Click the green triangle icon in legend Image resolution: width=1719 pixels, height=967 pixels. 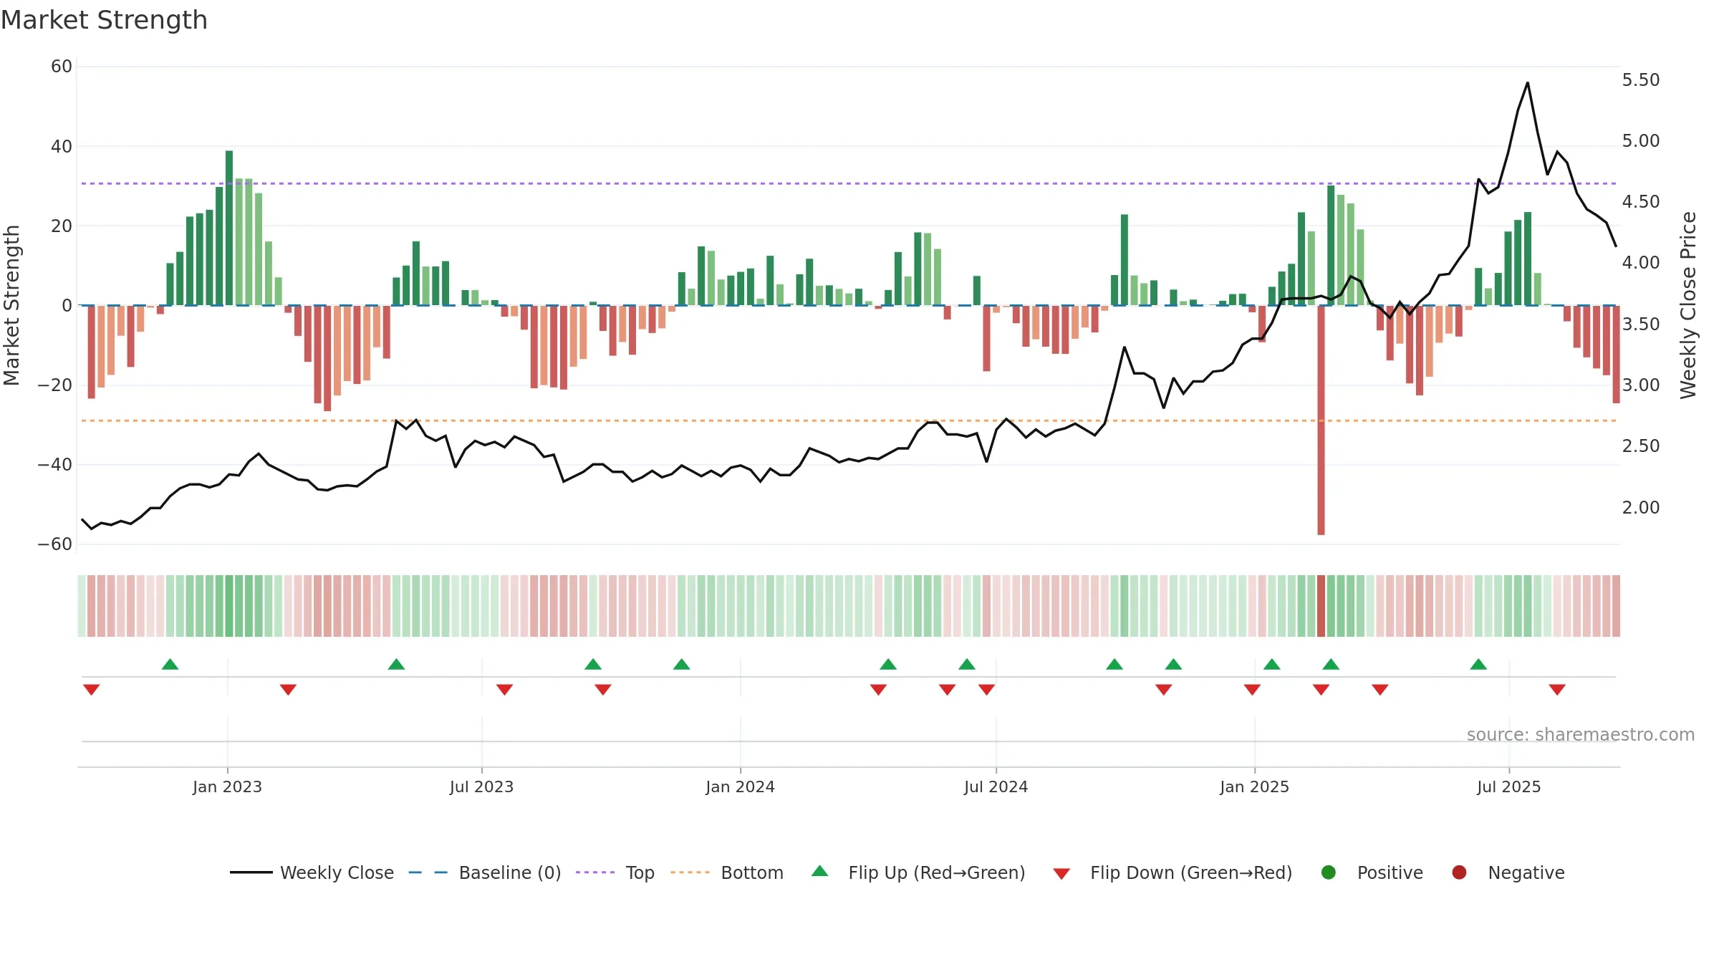(x=820, y=871)
